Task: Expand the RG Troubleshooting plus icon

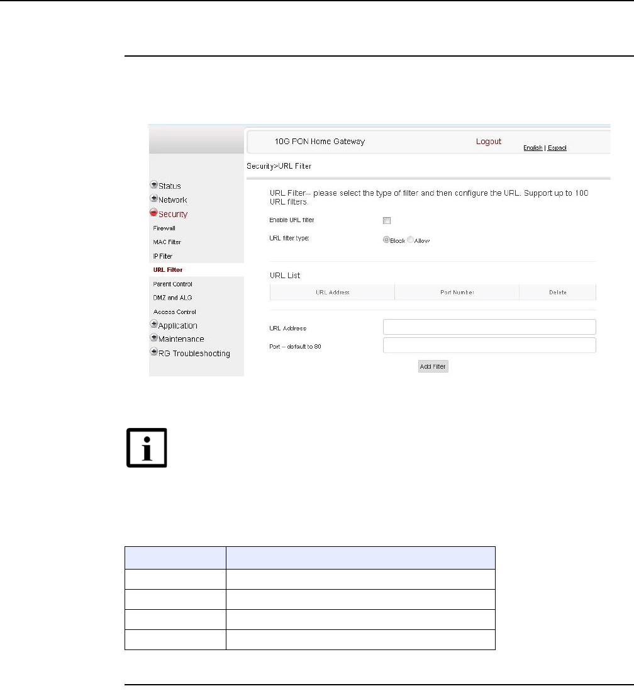Action: pyautogui.click(x=153, y=352)
